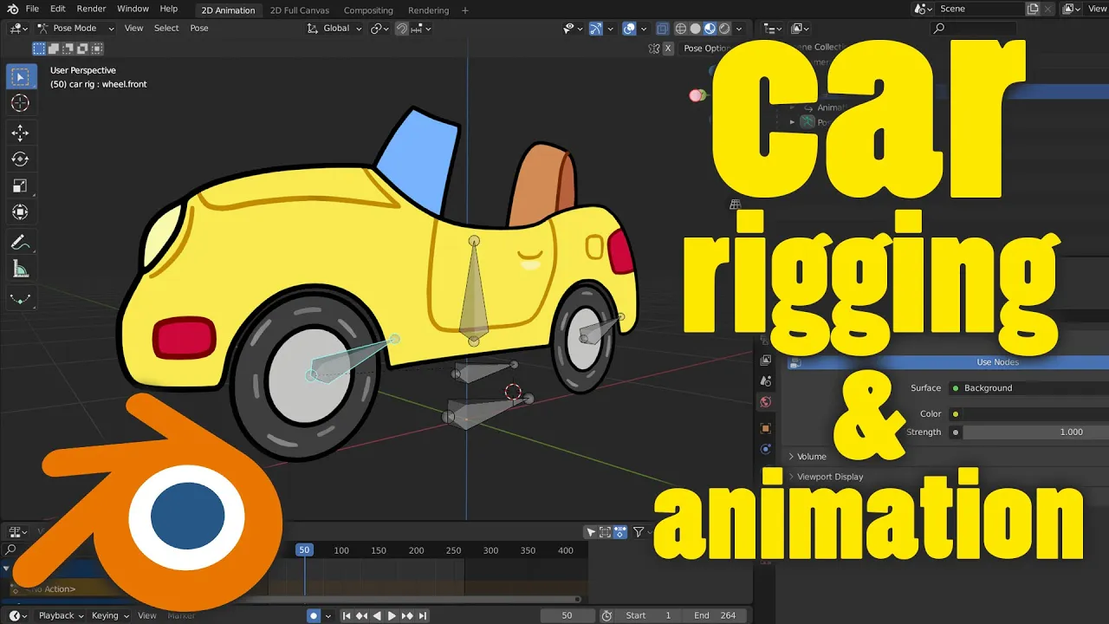Switch to material preview shading
The width and height of the screenshot is (1109, 624).
point(710,28)
